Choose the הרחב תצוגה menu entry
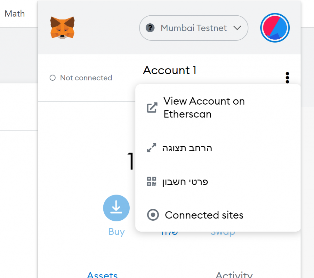 point(187,148)
